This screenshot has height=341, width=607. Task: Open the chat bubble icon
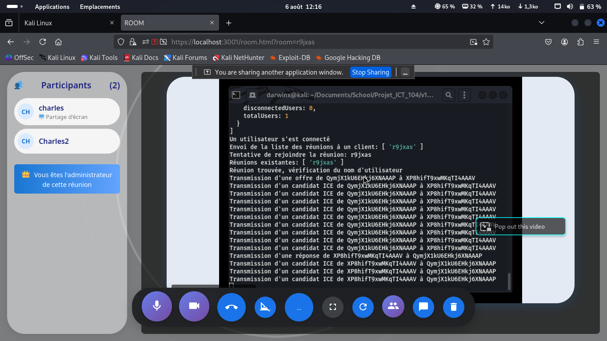click(423, 307)
